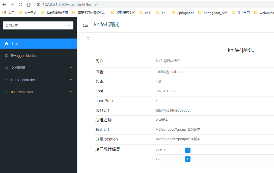This screenshot has height=173, width=274.
Task: Click the POST count badge 3
Action: 187,150
